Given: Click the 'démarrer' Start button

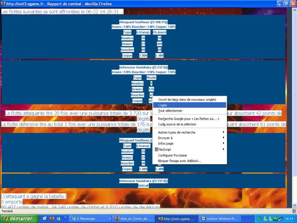Looking at the screenshot, I should (17, 219).
